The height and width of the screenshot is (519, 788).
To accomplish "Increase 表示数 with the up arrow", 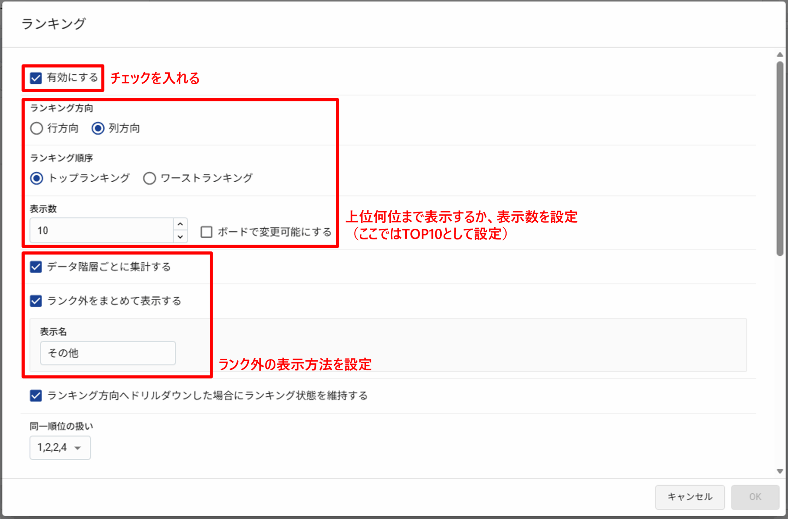I will click(180, 224).
